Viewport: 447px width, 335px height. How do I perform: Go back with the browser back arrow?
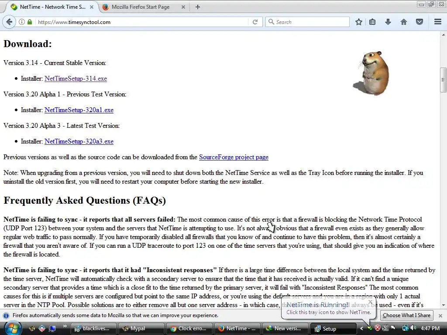[x=9, y=22]
